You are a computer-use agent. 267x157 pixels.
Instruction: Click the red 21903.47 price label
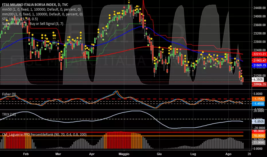click(x=259, y=61)
